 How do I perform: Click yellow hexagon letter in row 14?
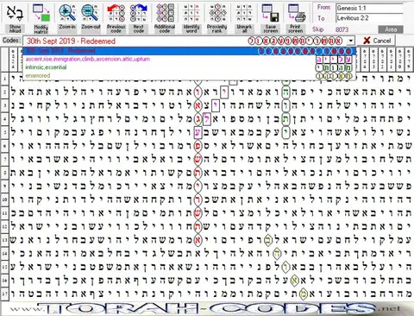[277, 253]
